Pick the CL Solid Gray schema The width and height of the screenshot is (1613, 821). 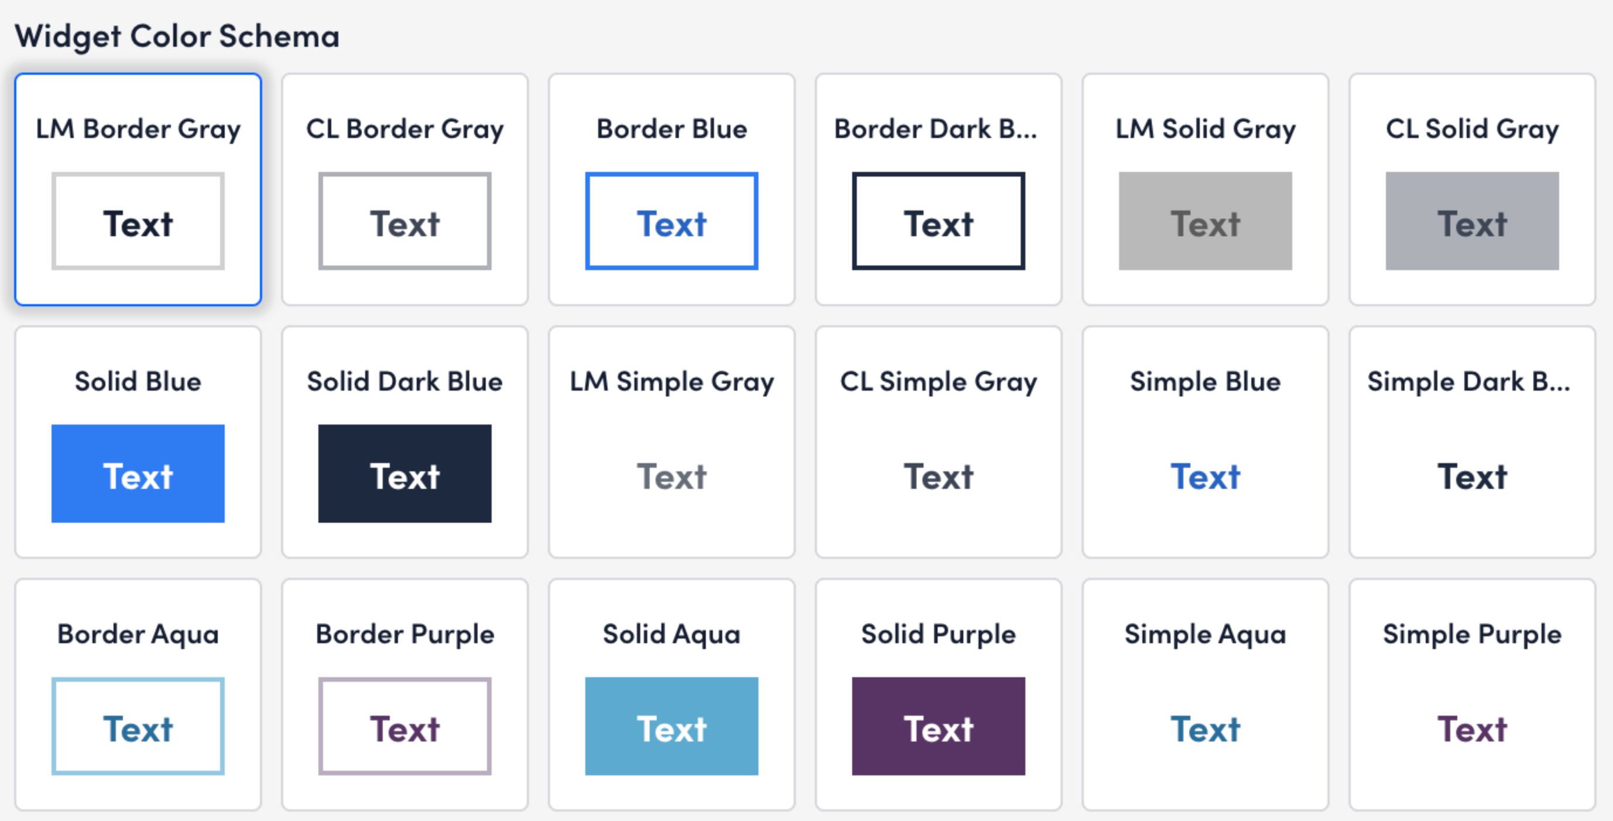pos(1471,189)
